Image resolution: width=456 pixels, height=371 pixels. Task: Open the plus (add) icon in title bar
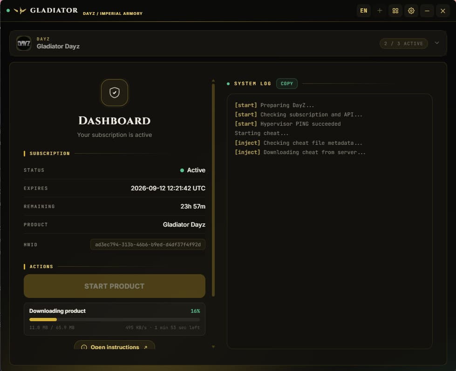click(x=380, y=11)
